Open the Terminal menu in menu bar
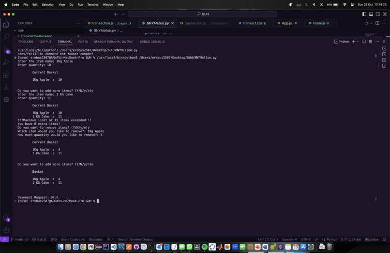This screenshot has height=253, width=390. [92, 4]
